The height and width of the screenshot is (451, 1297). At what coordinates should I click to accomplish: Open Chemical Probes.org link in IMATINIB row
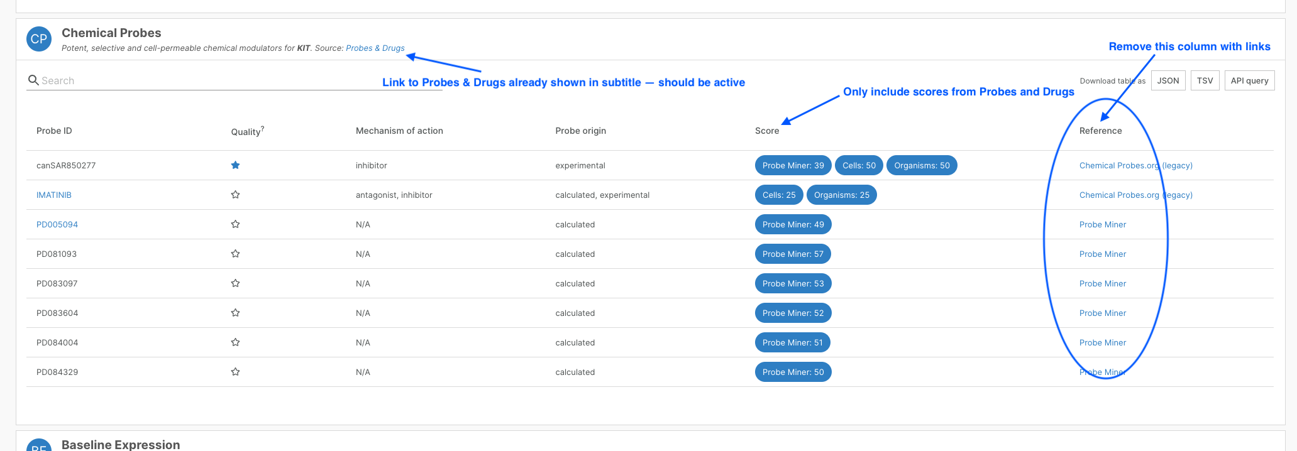pos(1136,195)
